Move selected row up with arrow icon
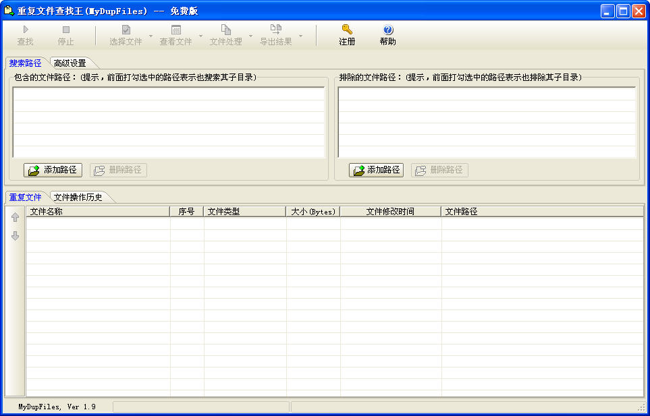The height and width of the screenshot is (416, 650). (16, 217)
